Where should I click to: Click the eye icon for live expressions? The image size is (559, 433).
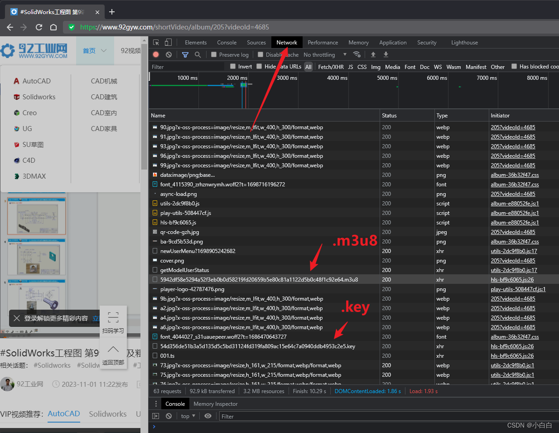pos(208,416)
